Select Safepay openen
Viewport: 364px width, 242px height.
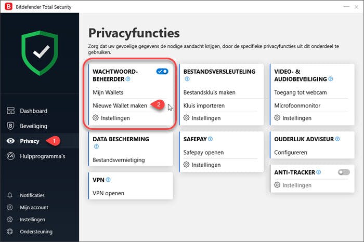pyautogui.click(x=203, y=153)
